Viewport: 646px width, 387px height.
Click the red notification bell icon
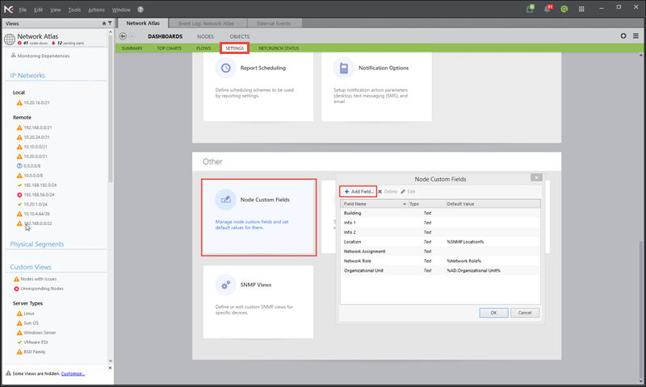click(x=549, y=9)
